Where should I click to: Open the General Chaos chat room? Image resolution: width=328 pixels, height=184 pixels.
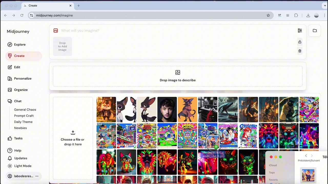(x=25, y=110)
